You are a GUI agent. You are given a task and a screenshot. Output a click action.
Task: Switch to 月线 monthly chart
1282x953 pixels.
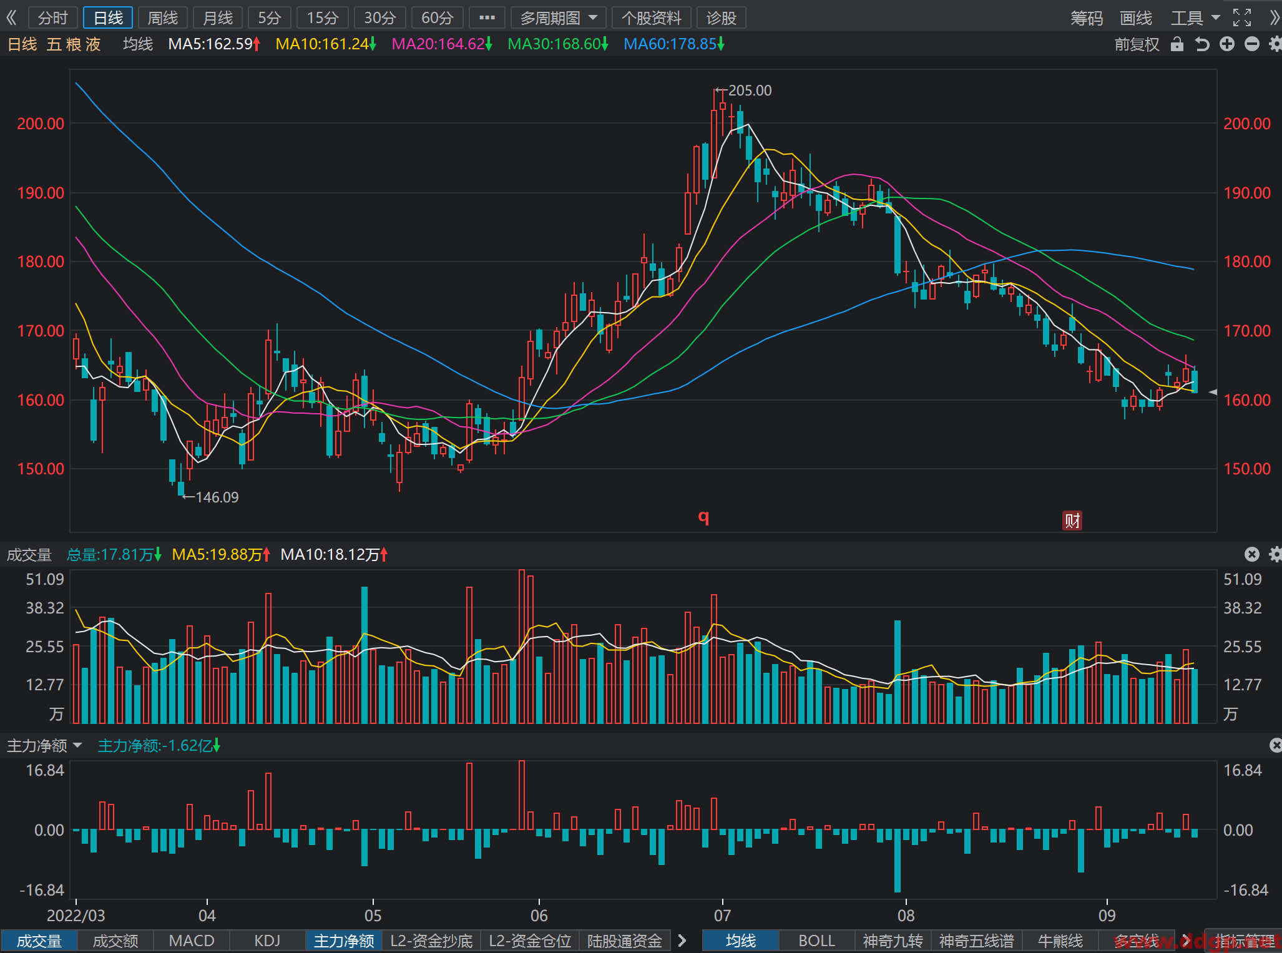218,17
